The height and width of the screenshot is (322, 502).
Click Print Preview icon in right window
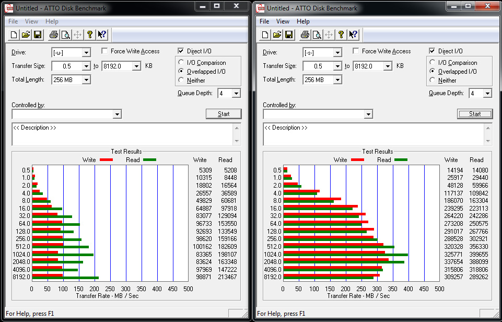[317, 34]
